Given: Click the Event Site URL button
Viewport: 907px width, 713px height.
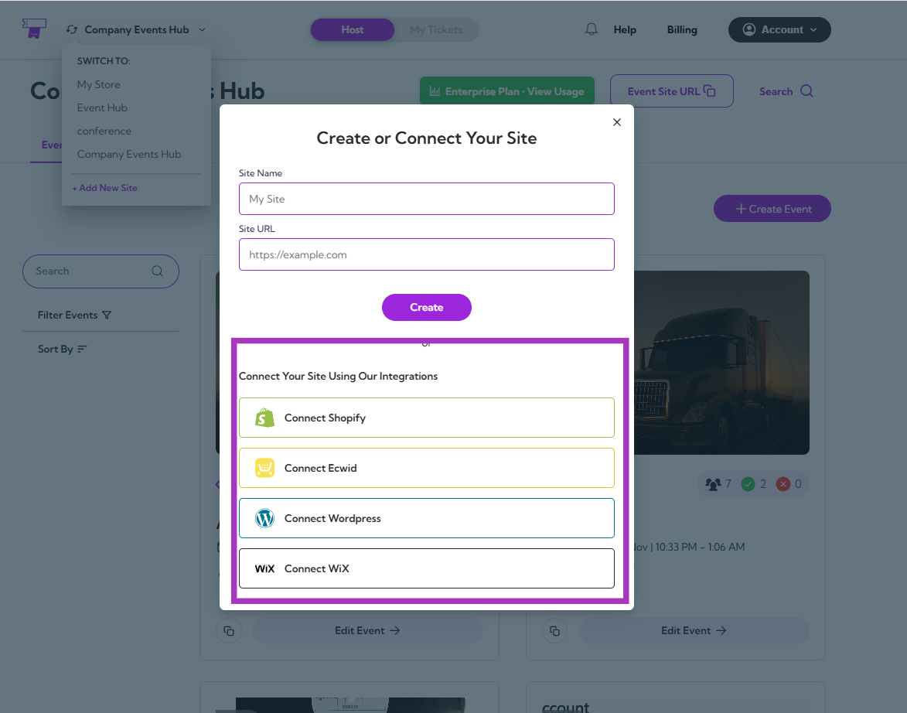Looking at the screenshot, I should 672,90.
